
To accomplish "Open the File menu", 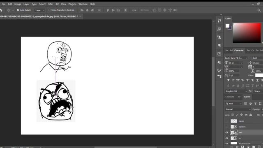I will tap(4, 4).
